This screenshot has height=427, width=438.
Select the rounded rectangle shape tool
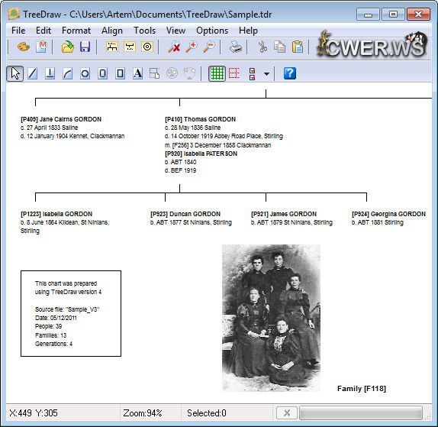tap(102, 73)
